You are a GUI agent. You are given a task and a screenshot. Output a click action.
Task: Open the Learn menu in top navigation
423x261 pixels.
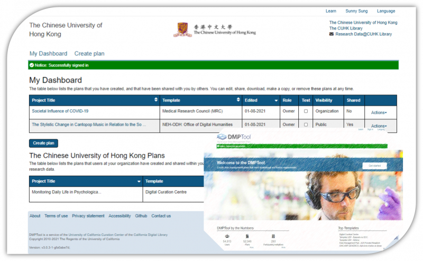[331, 11]
